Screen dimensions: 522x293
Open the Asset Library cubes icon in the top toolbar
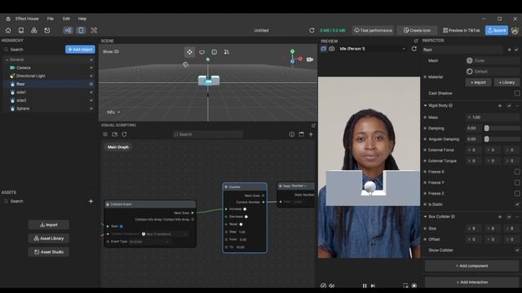point(34,30)
